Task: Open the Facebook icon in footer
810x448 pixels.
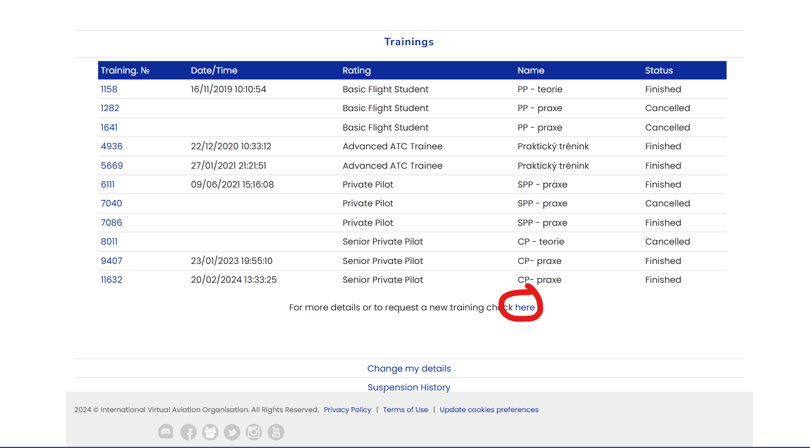Action: pyautogui.click(x=188, y=432)
